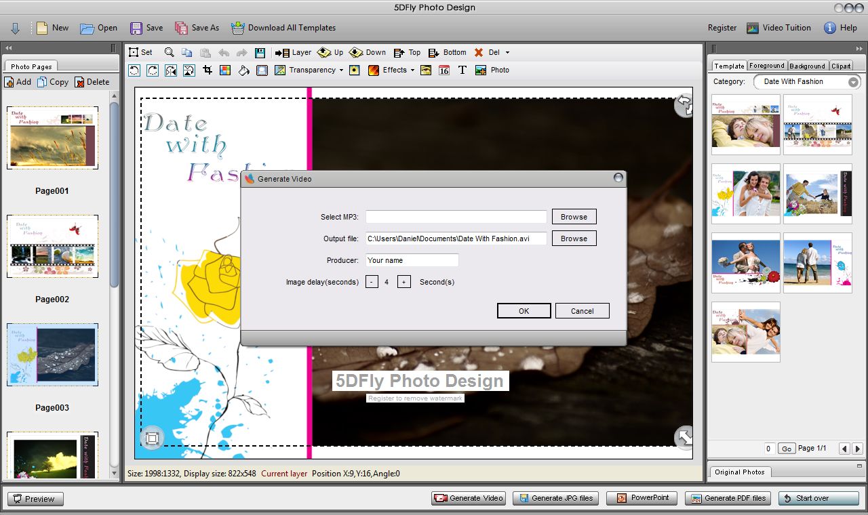868x515 pixels.
Task: Move layer Up one level
Action: click(x=331, y=52)
